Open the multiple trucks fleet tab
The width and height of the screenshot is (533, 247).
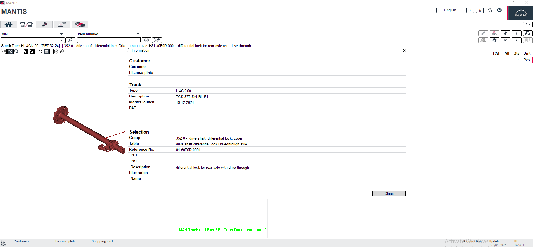coord(80,25)
